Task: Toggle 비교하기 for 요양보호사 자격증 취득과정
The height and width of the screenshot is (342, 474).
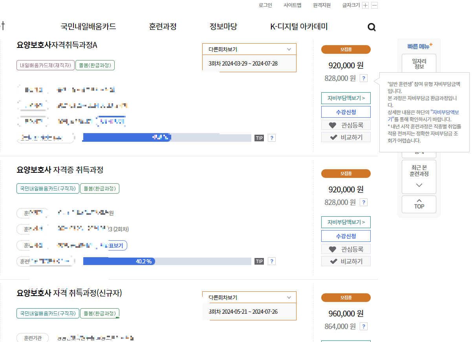Action: tap(346, 261)
